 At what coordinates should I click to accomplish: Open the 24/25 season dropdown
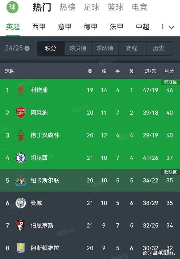[17, 48]
